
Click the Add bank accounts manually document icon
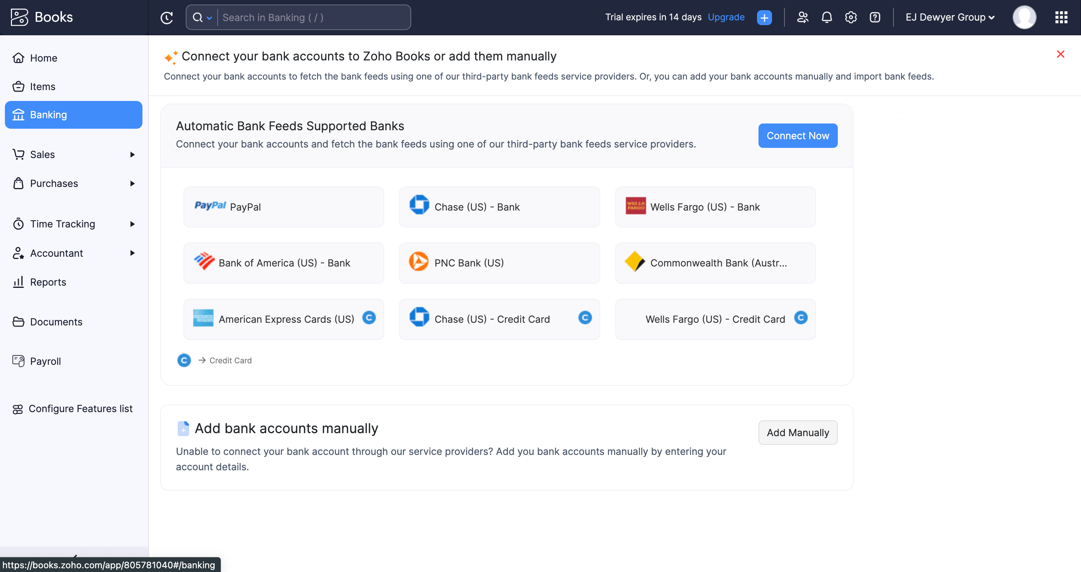click(183, 428)
